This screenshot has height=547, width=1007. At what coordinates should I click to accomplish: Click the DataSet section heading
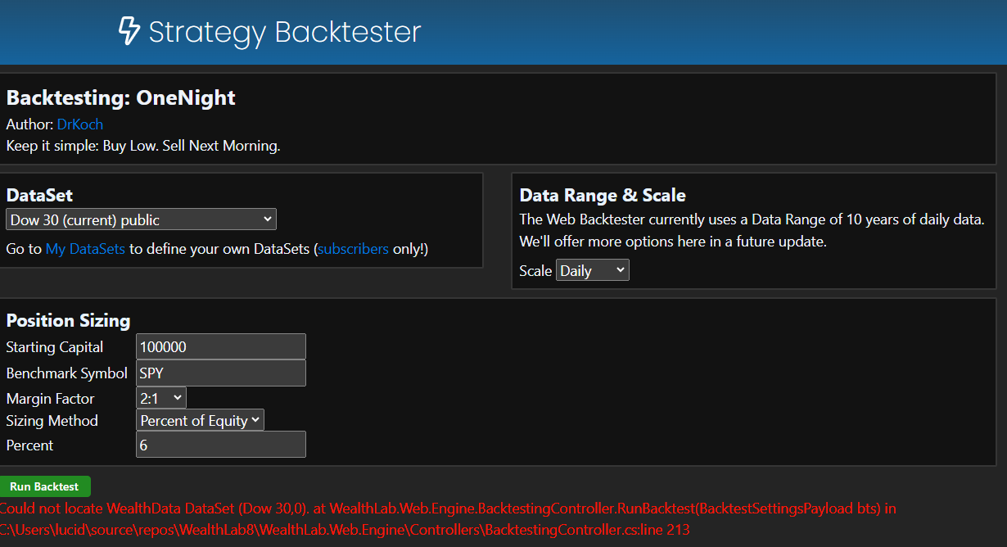(39, 195)
